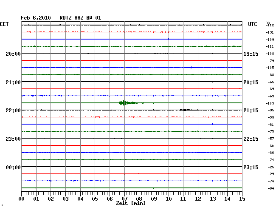Click the DC value "-131"

pyautogui.click(x=270, y=32)
